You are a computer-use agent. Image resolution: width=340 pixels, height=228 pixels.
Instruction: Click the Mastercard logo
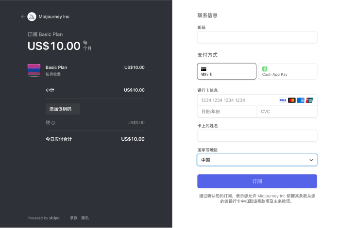291,100
